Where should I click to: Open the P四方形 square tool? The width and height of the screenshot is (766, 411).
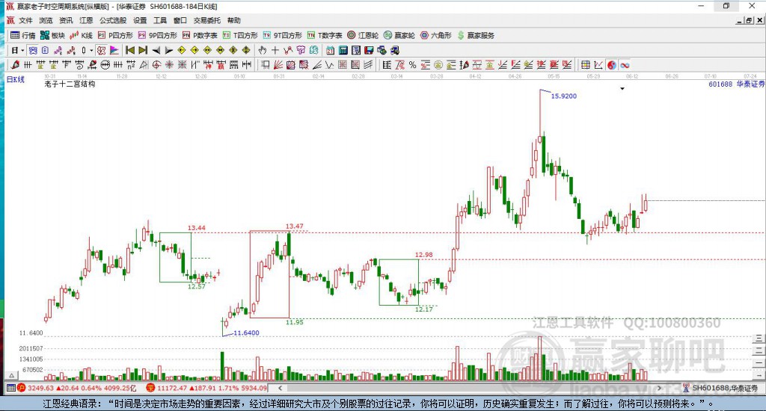click(115, 35)
